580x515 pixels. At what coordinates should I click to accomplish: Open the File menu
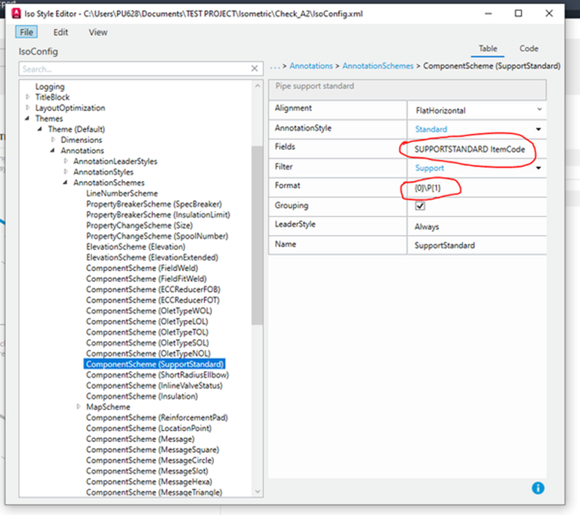pos(26,32)
